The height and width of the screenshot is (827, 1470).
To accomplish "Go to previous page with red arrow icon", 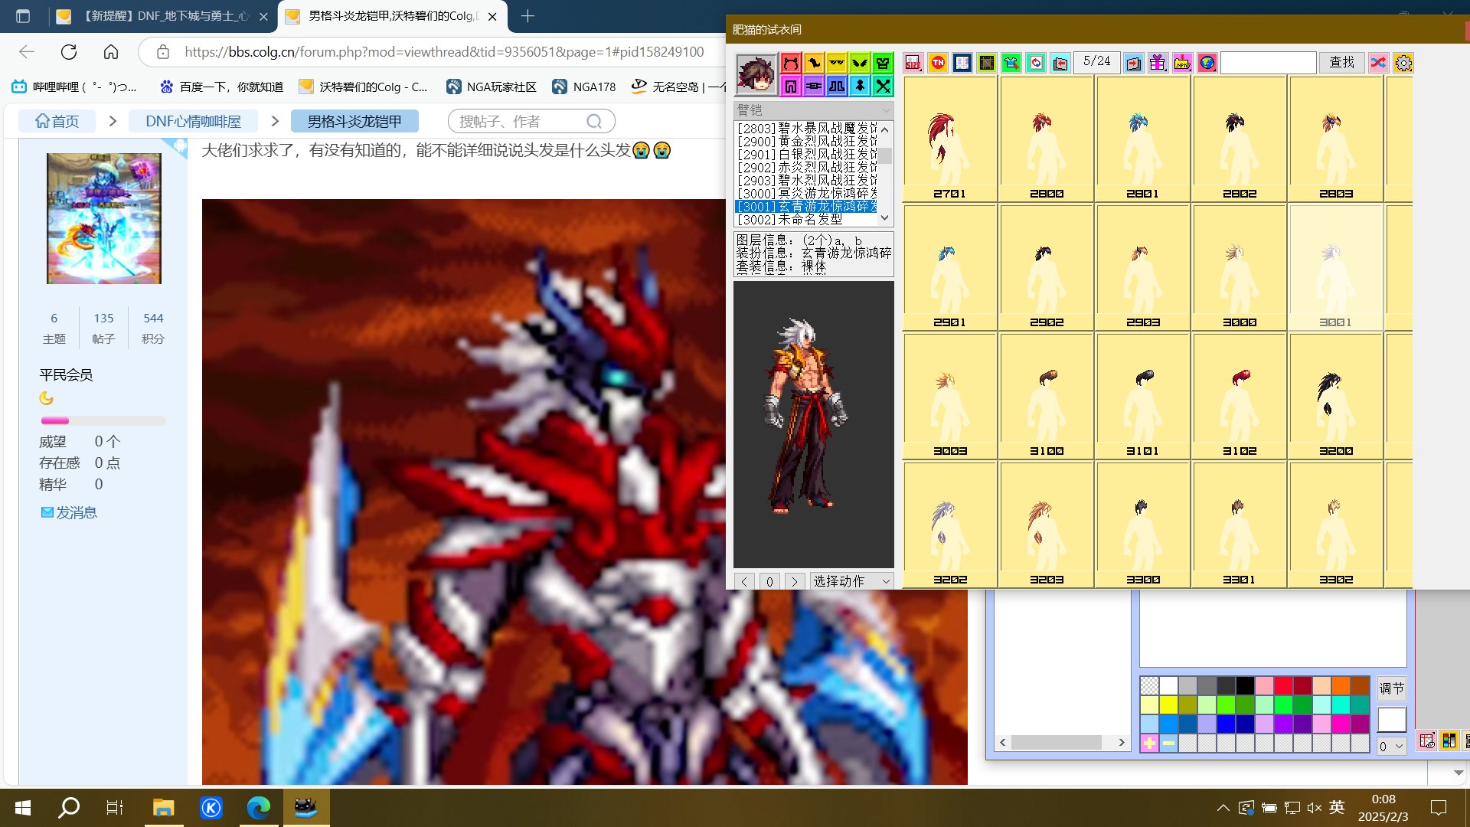I will (1060, 63).
